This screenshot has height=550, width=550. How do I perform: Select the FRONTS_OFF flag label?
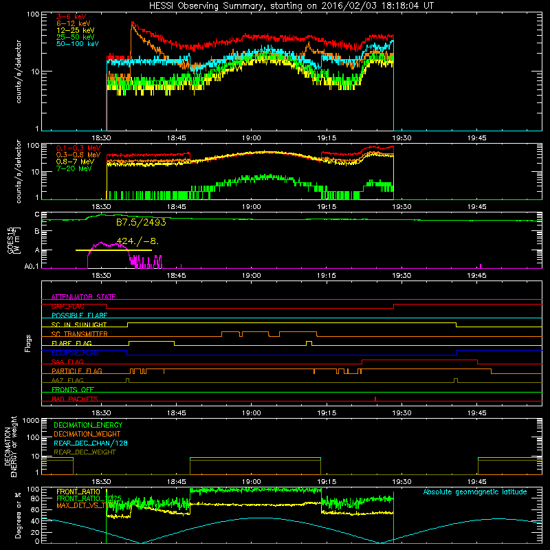click(73, 389)
